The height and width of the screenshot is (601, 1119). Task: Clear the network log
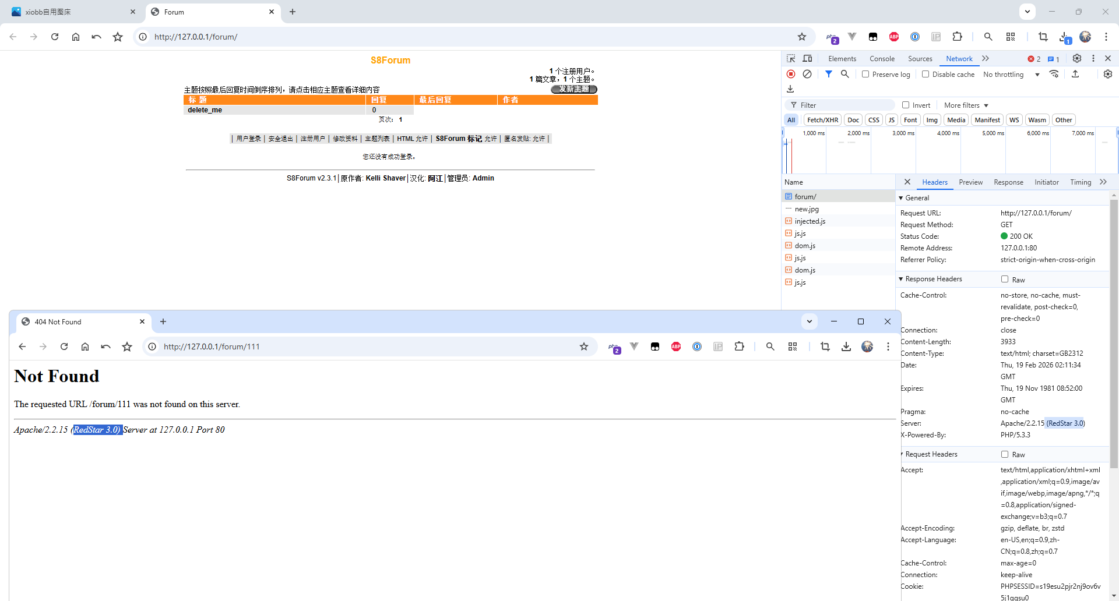(807, 74)
